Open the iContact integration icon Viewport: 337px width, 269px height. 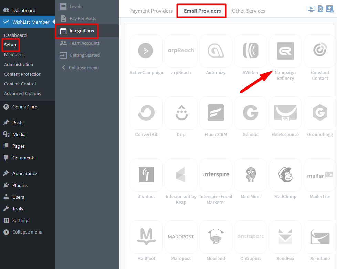(x=146, y=175)
